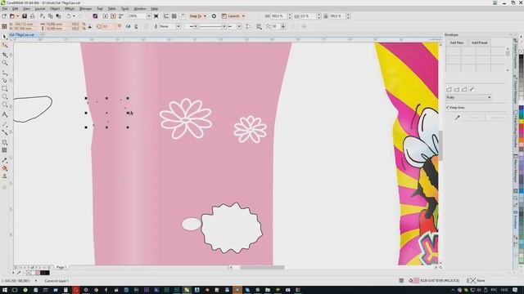The width and height of the screenshot is (524, 294).
Task: Click the fill color indicator in status bar
Action: [416, 281]
